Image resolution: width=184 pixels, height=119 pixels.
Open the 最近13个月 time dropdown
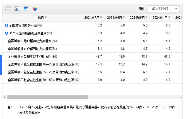click(164, 9)
